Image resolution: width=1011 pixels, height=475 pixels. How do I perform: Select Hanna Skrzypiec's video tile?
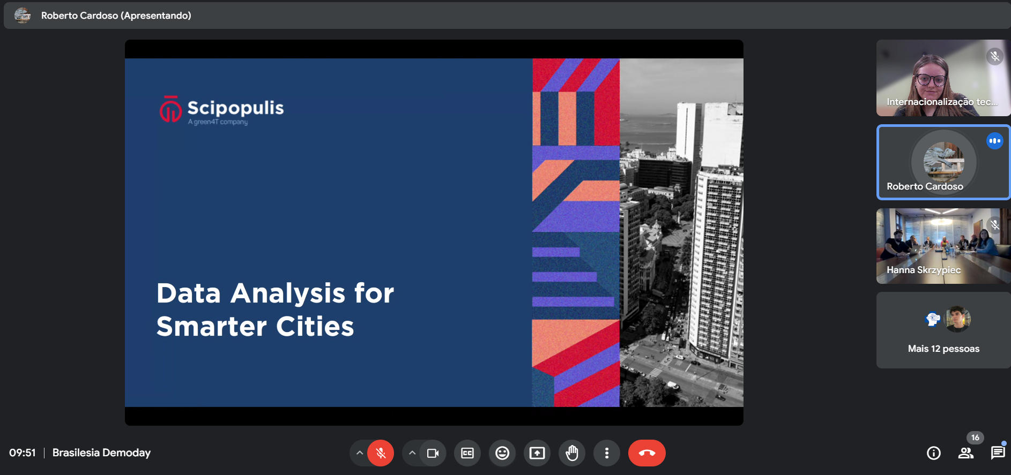tap(943, 246)
